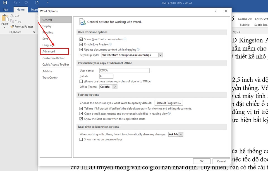This screenshot has width=268, height=171.
Task: Apply the Subtitle style in gallery
Action: [x=245, y=22]
